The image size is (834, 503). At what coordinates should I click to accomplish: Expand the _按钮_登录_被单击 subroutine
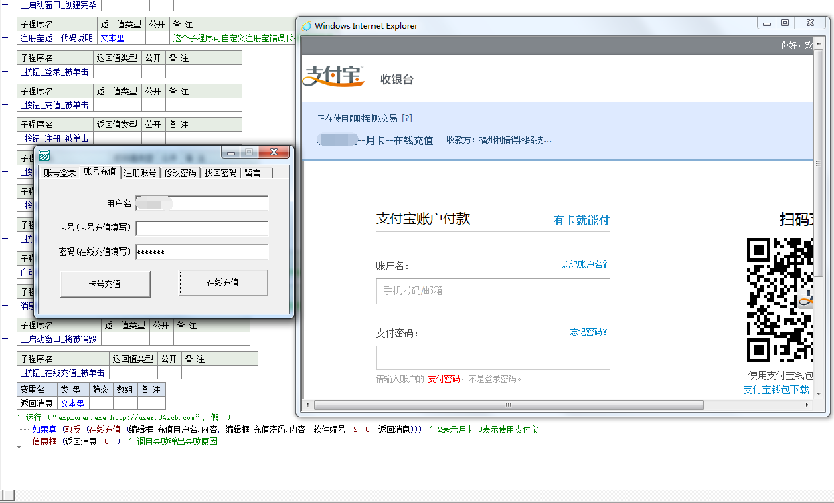pos(5,72)
